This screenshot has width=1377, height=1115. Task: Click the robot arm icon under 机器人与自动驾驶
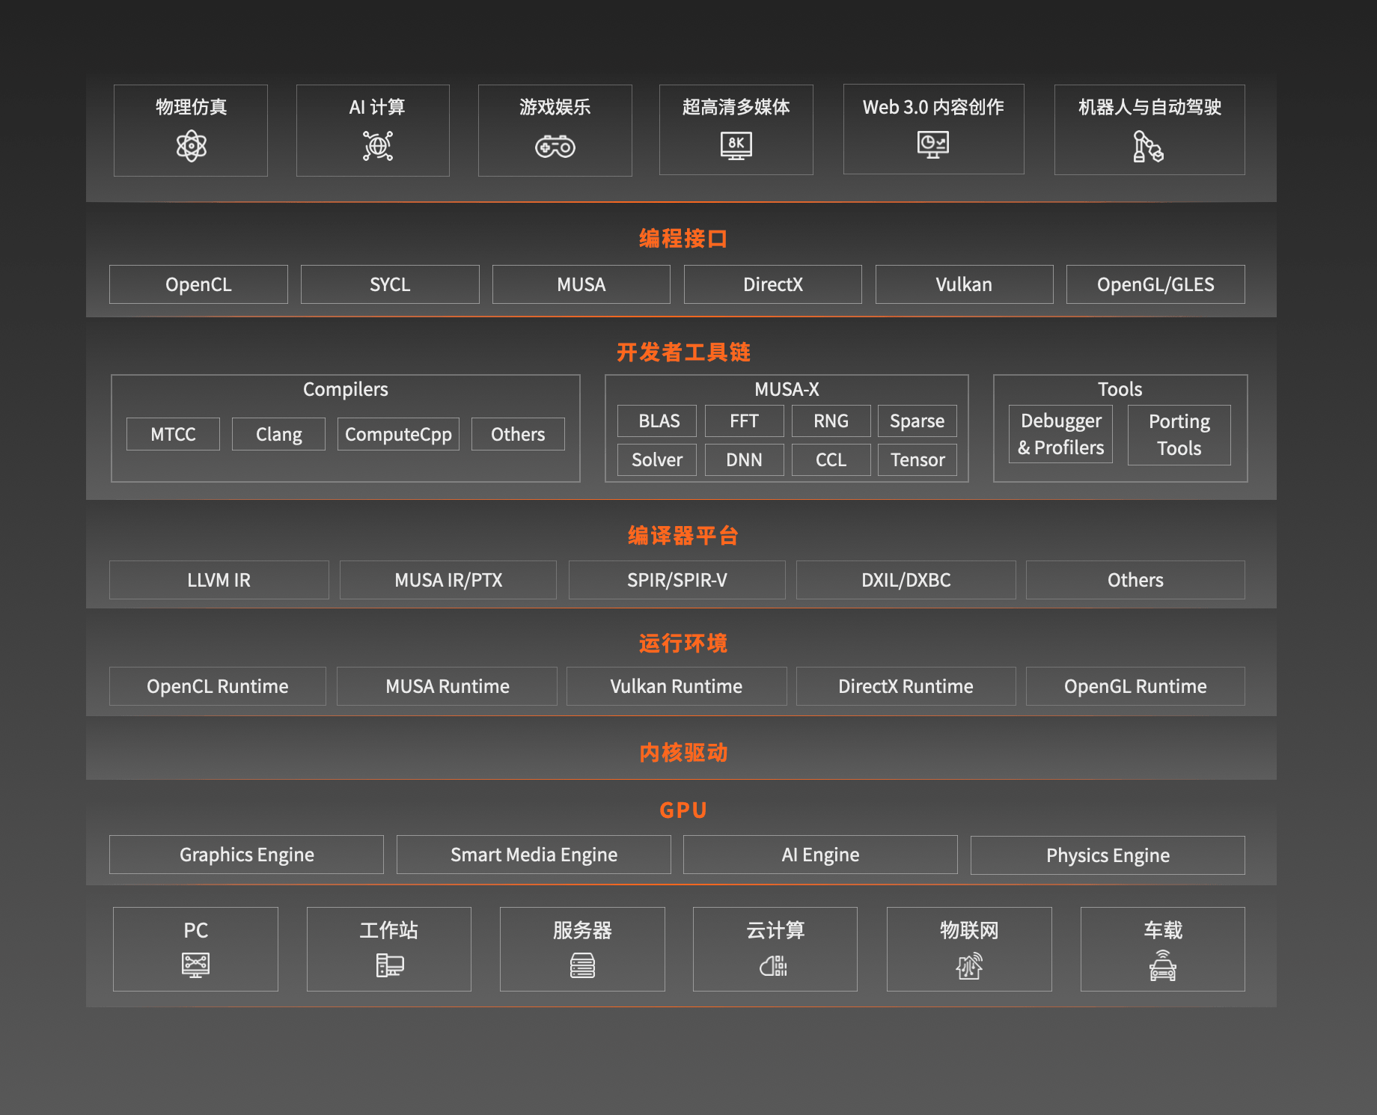(1147, 147)
